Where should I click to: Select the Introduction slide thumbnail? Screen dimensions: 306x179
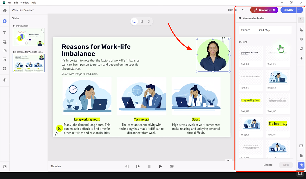click(x=29, y=37)
